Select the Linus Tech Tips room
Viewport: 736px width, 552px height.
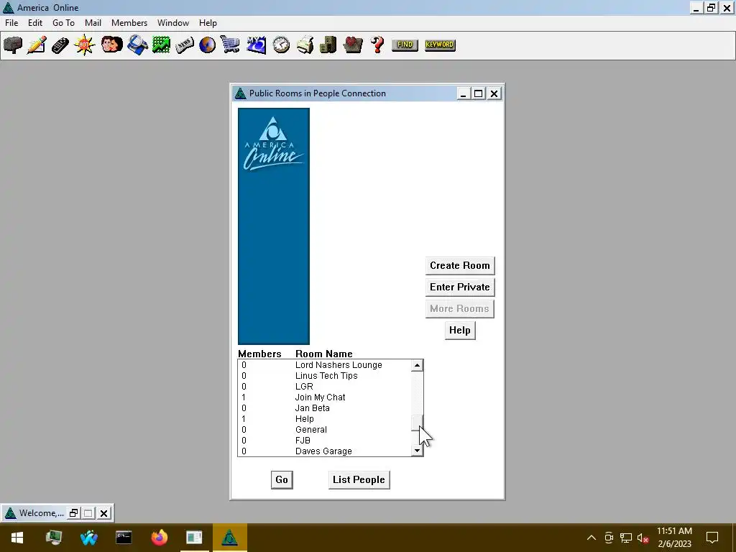(x=324, y=376)
